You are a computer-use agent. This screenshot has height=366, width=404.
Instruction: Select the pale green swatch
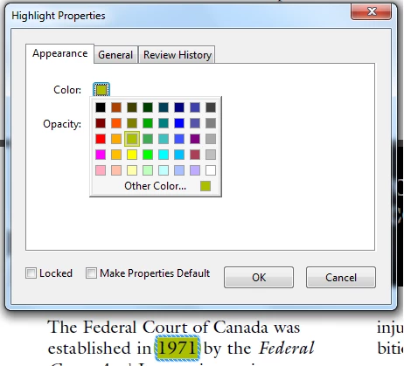point(148,170)
